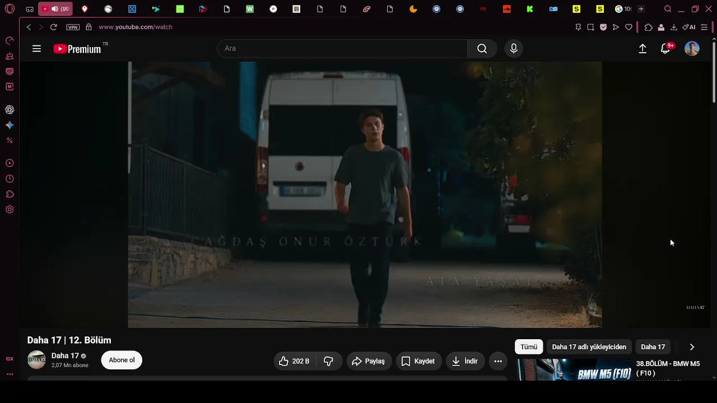The height and width of the screenshot is (403, 717).
Task: Share the video via Paylaş
Action: [x=369, y=361]
